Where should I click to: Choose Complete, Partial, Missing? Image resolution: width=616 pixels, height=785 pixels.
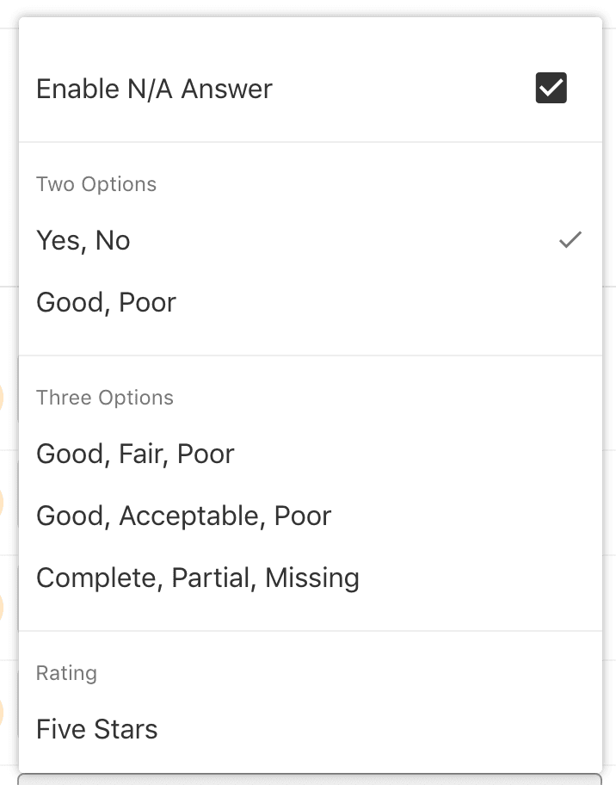pyautogui.click(x=198, y=578)
